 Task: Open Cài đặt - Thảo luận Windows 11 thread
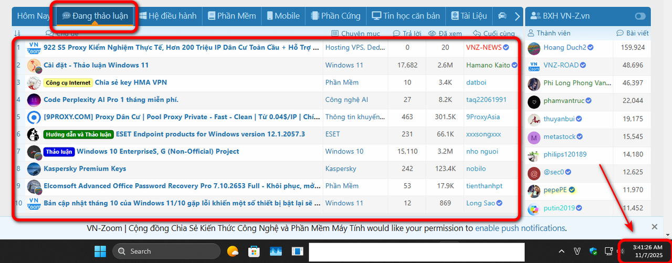96,65
